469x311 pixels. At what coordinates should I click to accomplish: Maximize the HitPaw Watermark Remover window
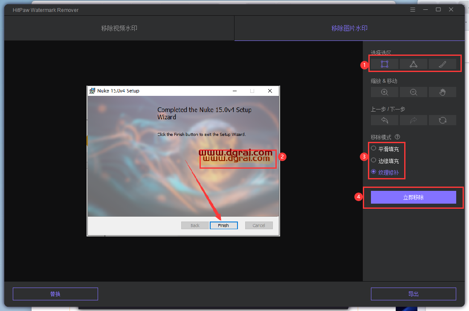tap(438, 9)
